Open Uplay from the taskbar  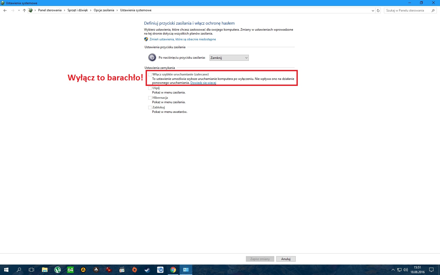tap(160, 270)
